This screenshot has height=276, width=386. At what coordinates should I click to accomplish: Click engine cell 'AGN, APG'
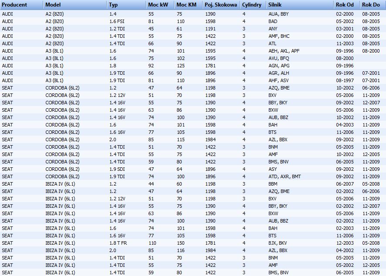[x=279, y=66]
